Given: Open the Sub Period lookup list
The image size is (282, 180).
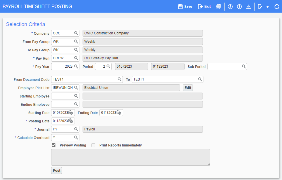Looking at the screenshot, I should [244, 66].
